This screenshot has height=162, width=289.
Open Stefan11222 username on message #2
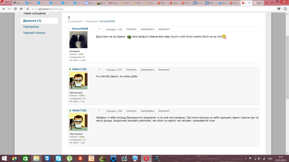pos(79,69)
